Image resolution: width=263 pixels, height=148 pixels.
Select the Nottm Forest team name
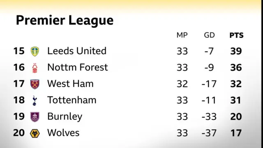[x=78, y=67]
